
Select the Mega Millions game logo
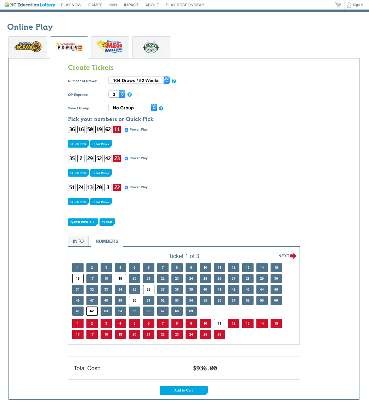pyautogui.click(x=110, y=47)
